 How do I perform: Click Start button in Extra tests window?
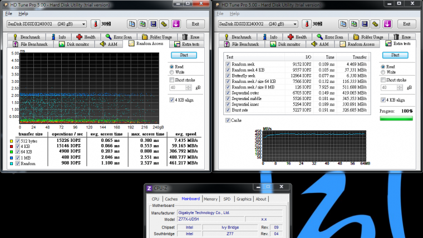pyautogui.click(x=395, y=55)
